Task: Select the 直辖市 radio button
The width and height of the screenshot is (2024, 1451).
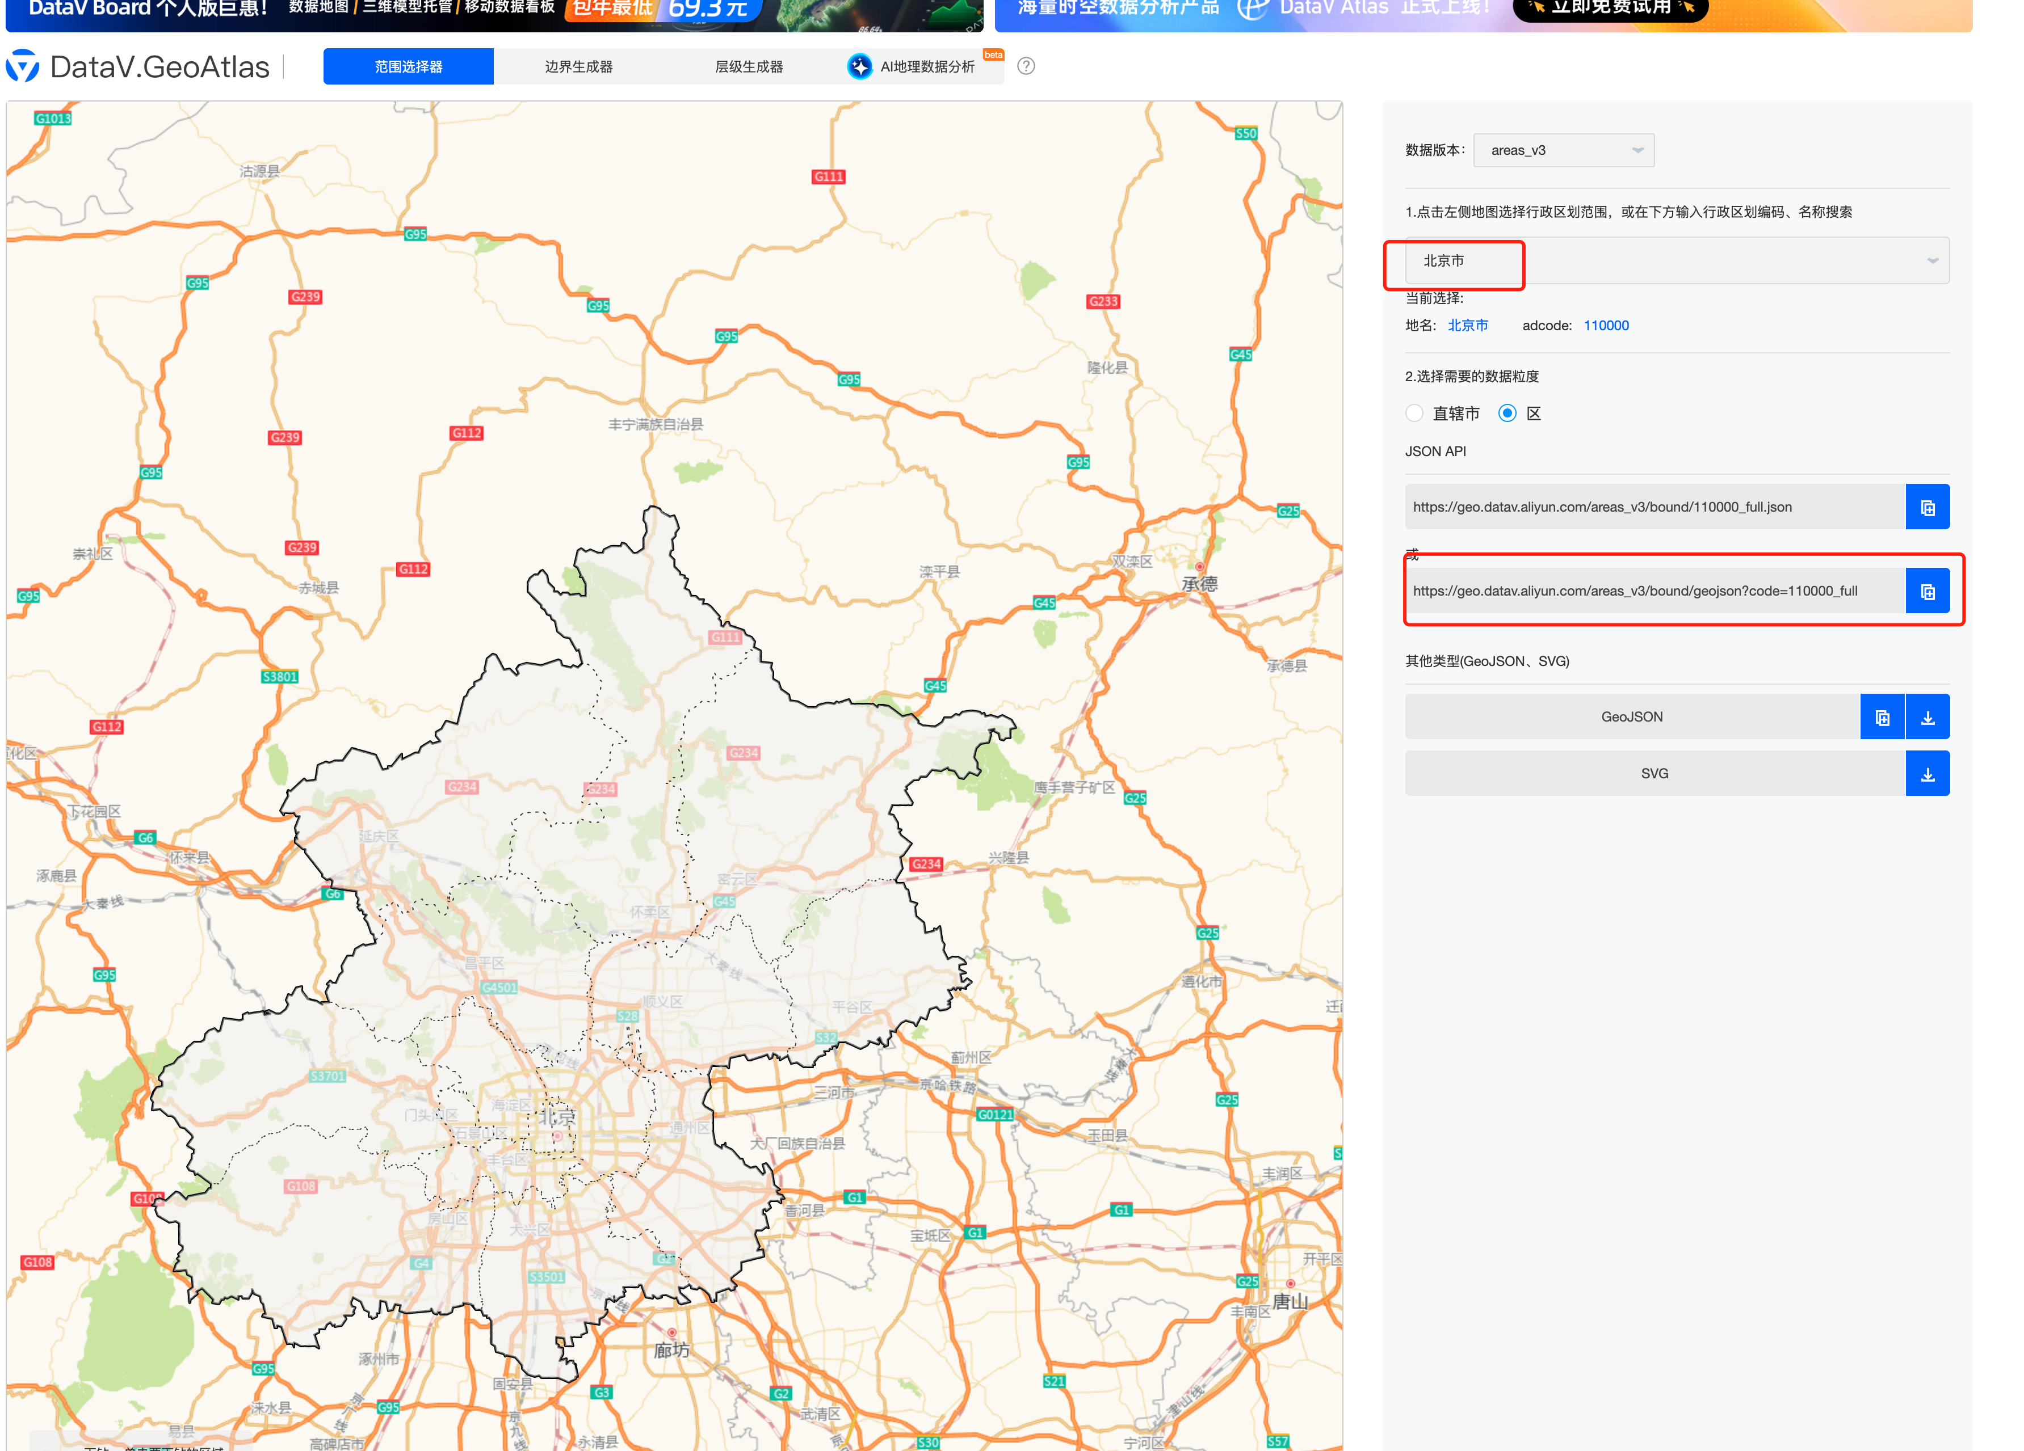Action: (x=1414, y=413)
